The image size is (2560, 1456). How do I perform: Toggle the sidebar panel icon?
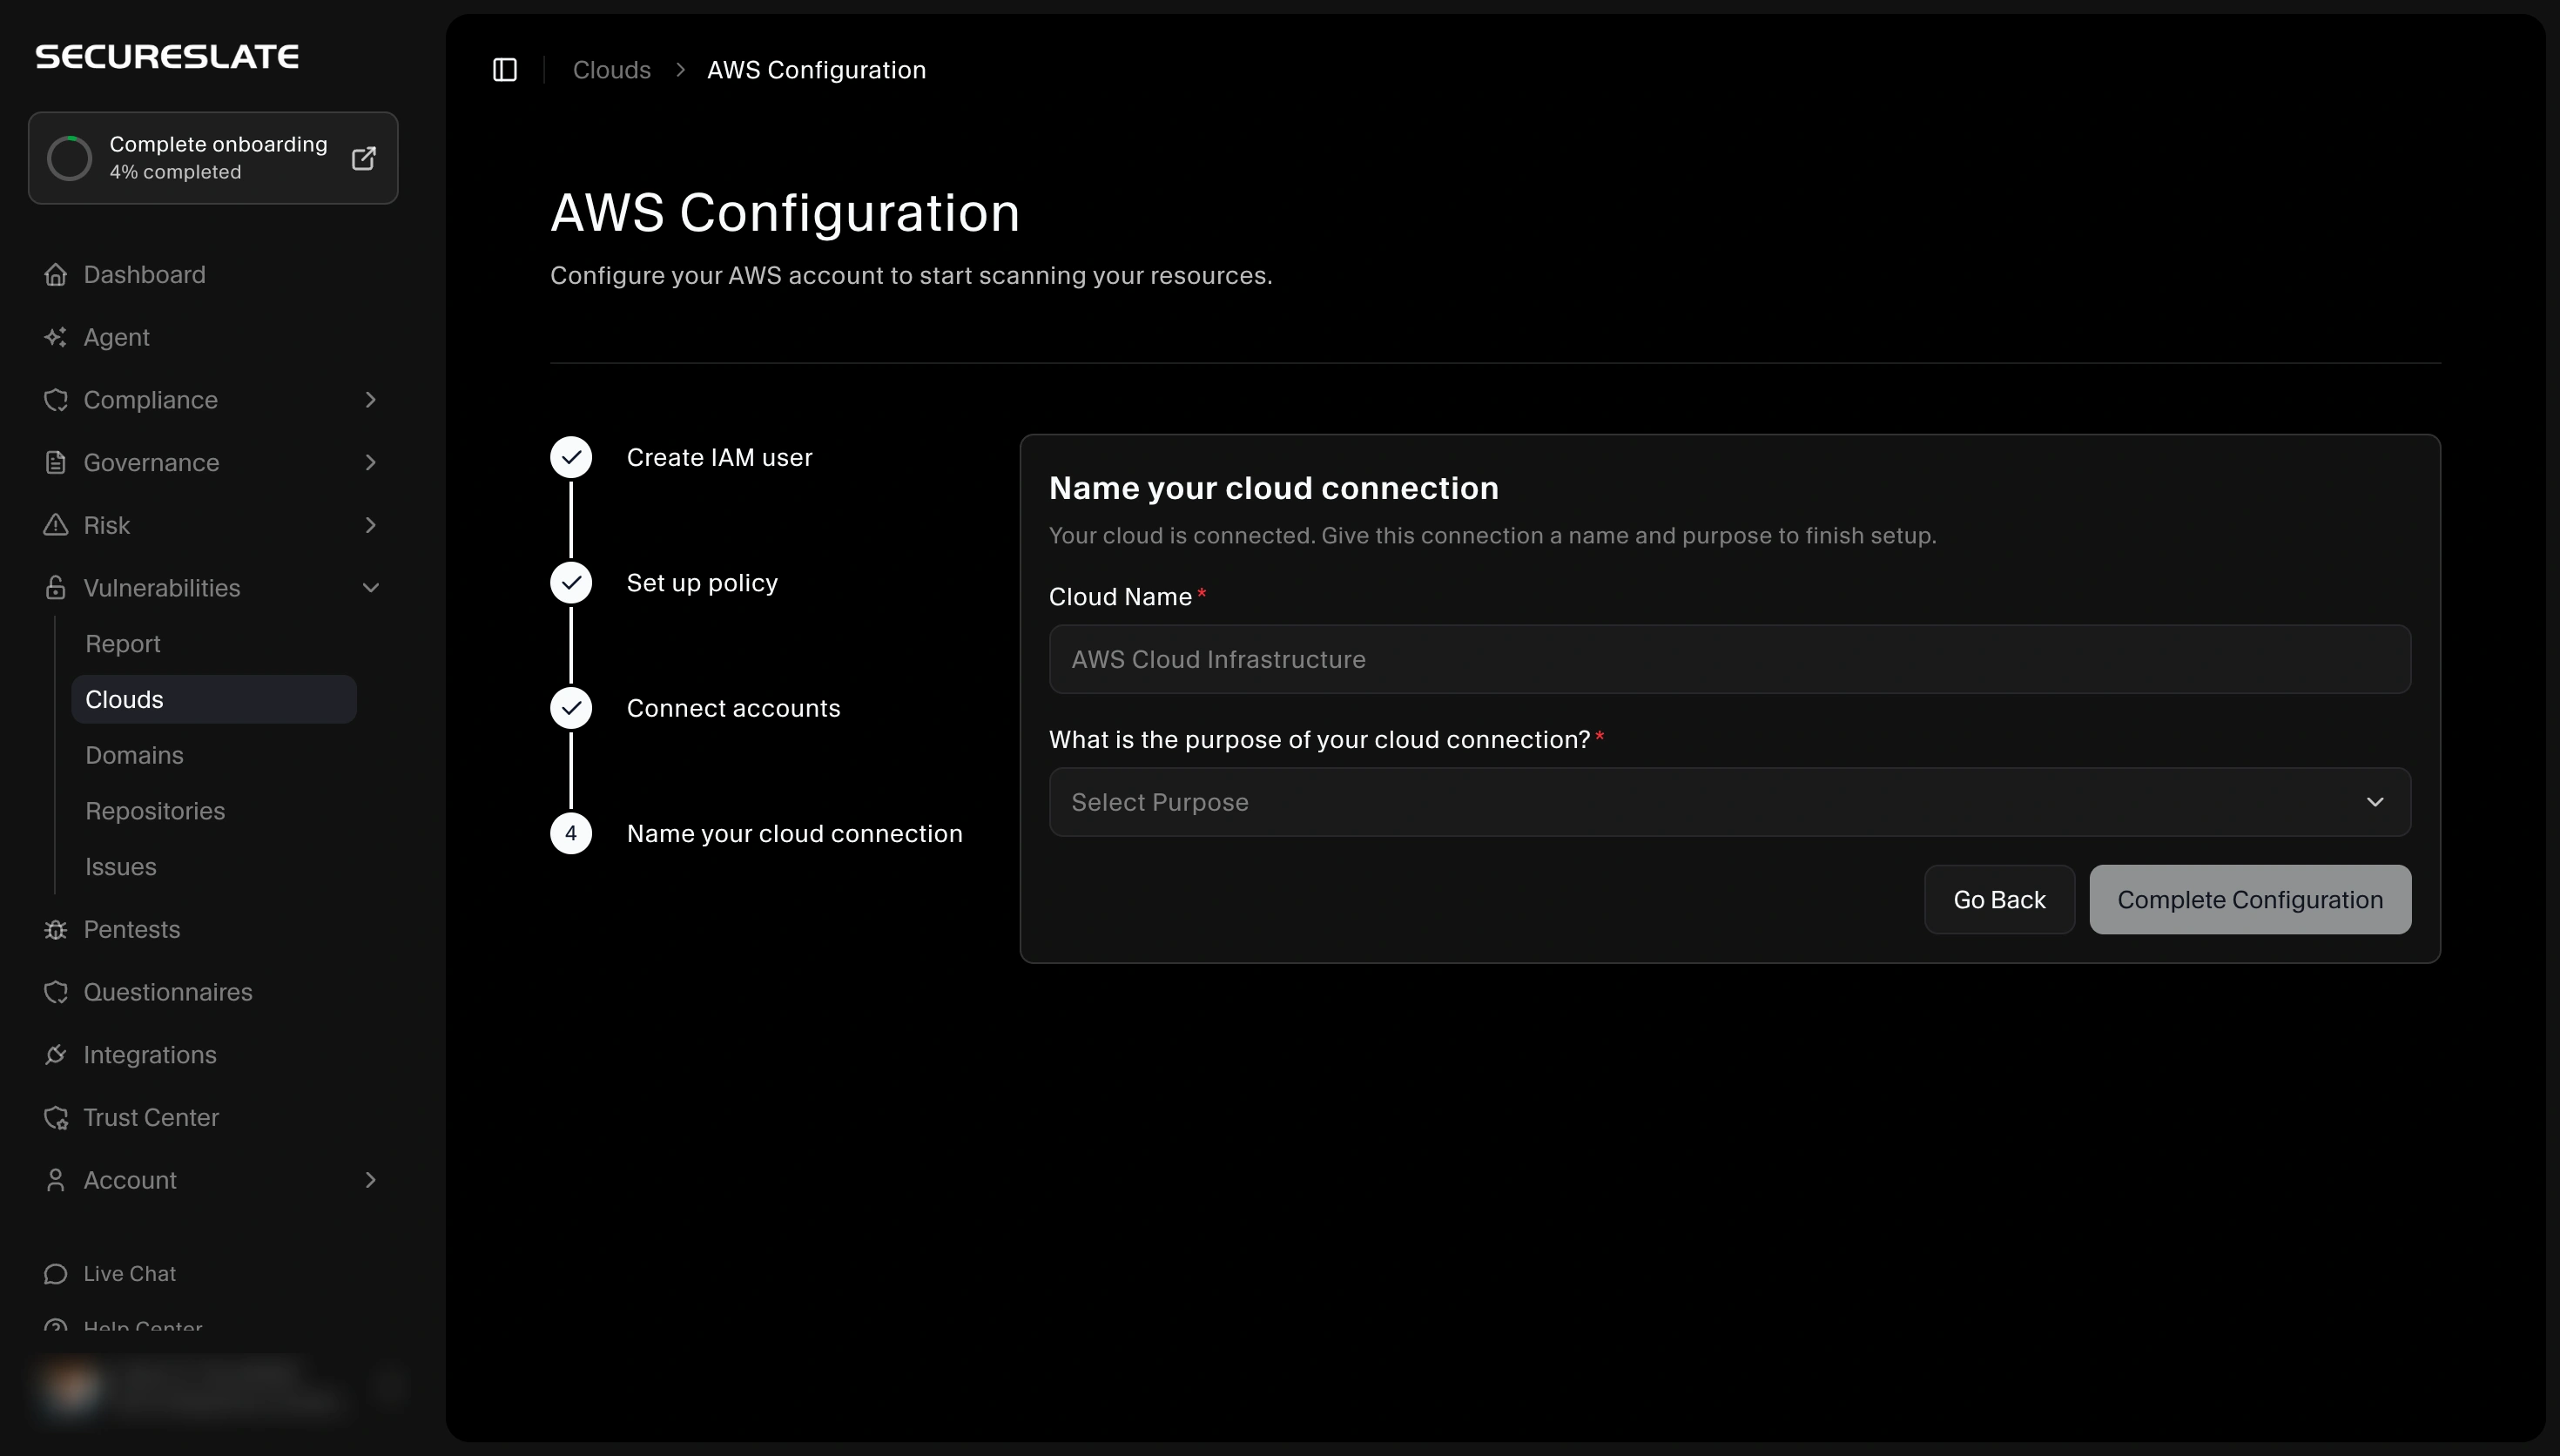(505, 70)
